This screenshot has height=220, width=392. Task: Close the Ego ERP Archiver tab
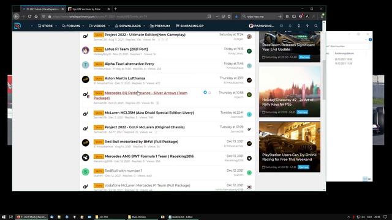pyautogui.click(x=108, y=9)
